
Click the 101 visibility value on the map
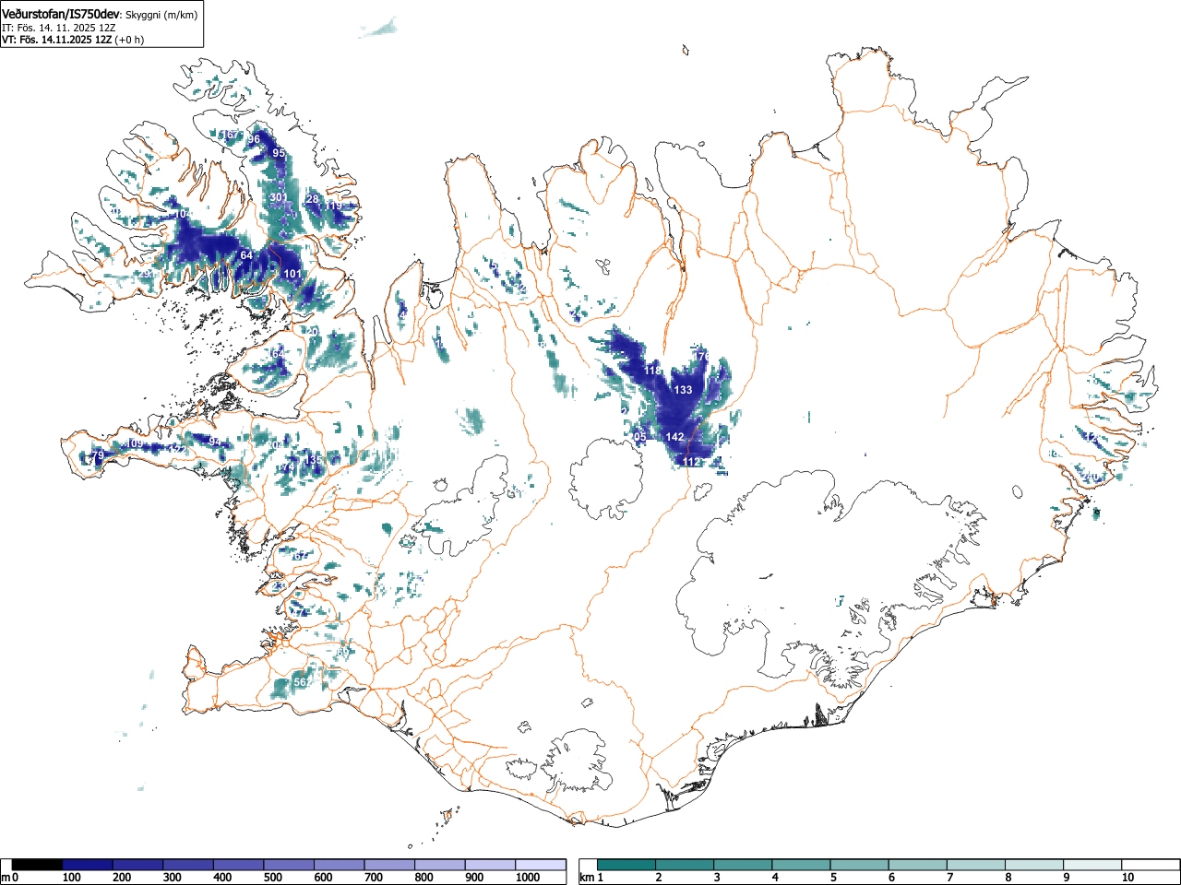tap(292, 274)
